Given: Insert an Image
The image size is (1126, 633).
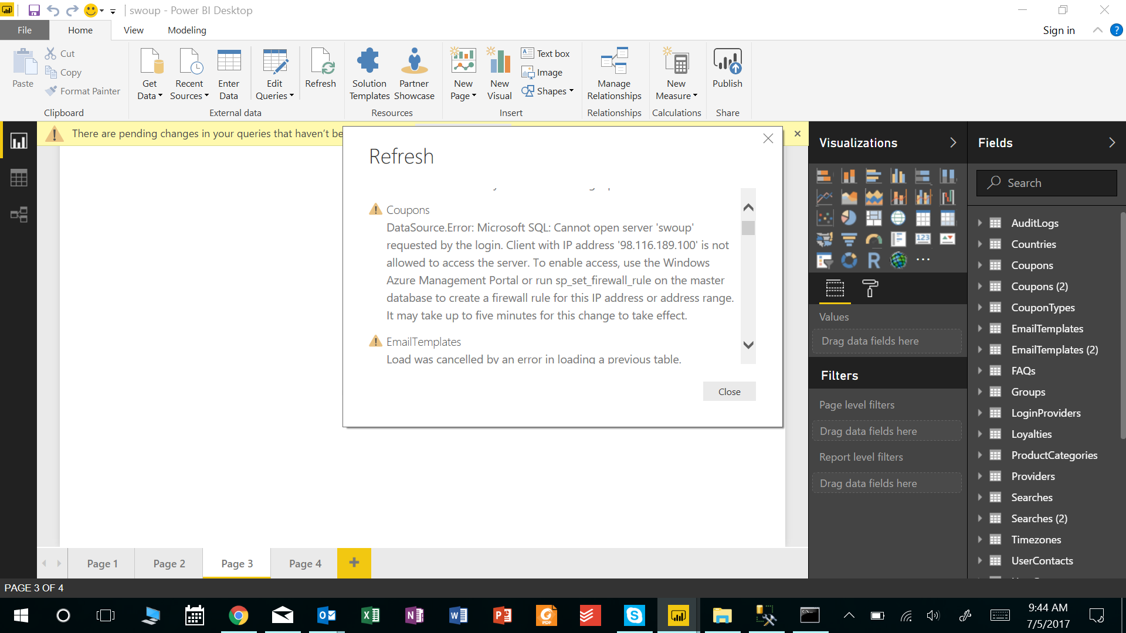Looking at the screenshot, I should (542, 72).
